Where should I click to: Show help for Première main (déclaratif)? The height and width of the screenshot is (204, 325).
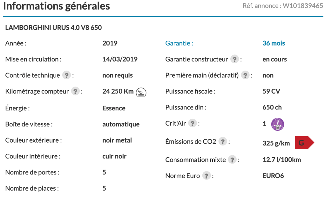pos(245,75)
